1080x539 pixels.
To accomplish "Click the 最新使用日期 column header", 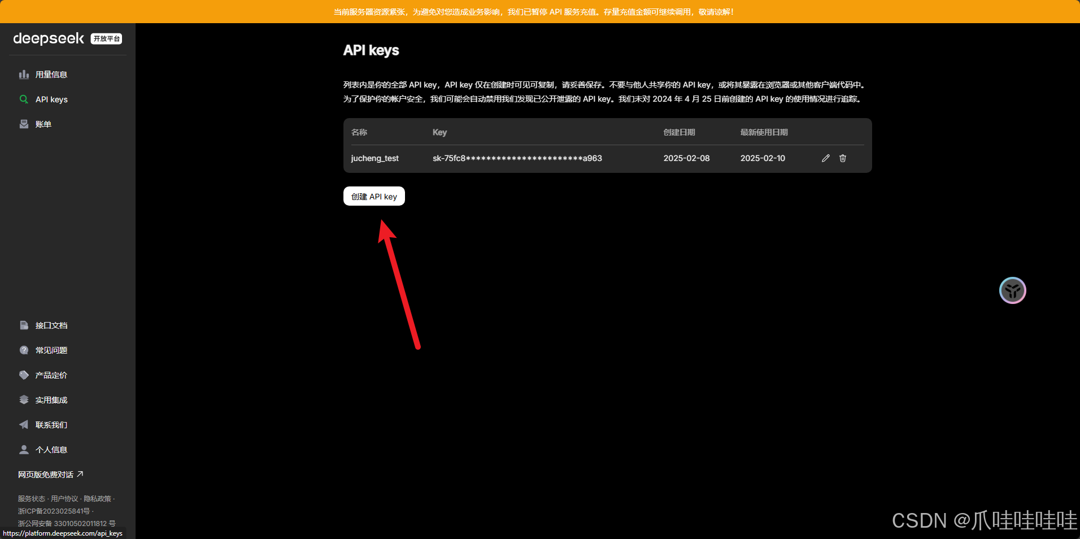I will tap(764, 132).
